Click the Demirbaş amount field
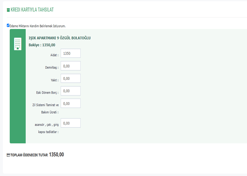The width and height of the screenshot is (247, 176). tap(71, 66)
